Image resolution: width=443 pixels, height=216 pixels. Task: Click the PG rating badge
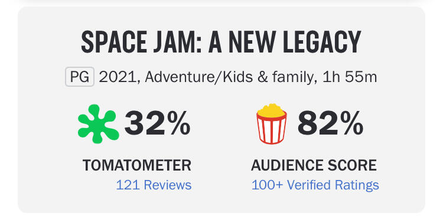point(80,77)
